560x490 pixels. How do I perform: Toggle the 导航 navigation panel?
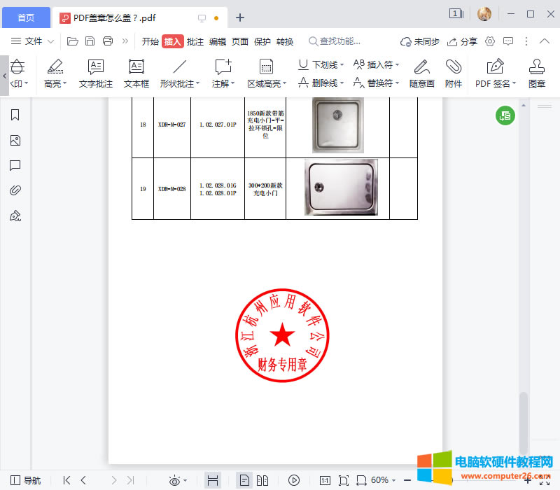pos(26,480)
